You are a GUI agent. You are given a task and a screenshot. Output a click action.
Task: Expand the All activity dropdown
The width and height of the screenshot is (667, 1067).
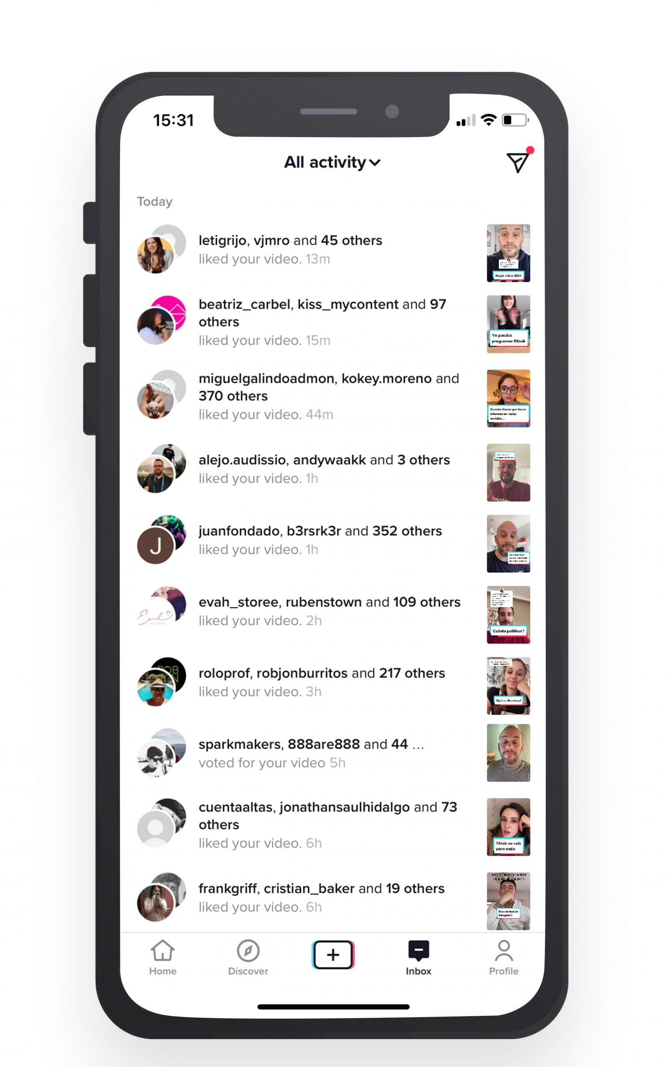[x=332, y=163]
